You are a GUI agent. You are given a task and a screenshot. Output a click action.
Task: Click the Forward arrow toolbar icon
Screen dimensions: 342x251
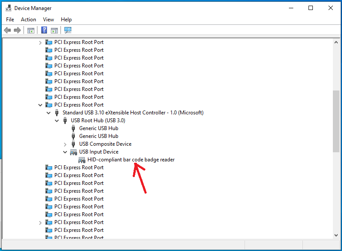(x=17, y=30)
